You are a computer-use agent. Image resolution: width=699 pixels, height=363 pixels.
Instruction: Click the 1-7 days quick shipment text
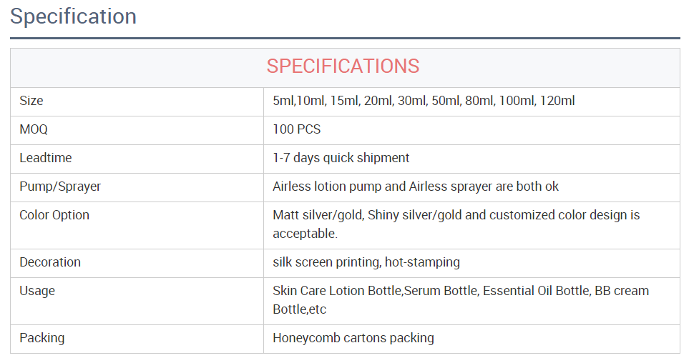[x=341, y=158]
